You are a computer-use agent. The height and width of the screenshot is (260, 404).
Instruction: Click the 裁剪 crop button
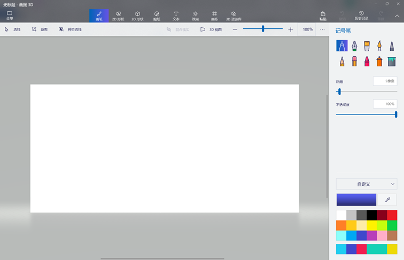(40, 29)
